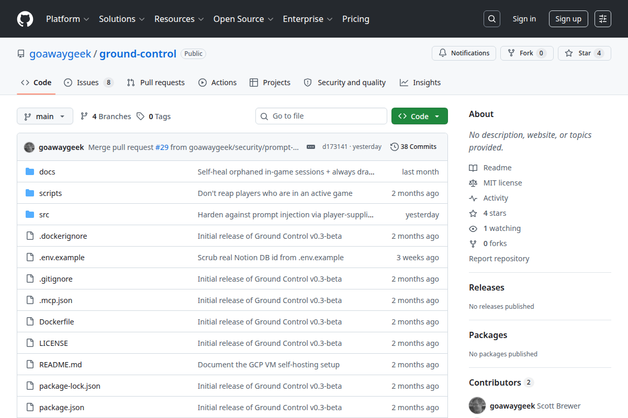The image size is (628, 418).
Task: Expand the Open Source menu
Action: pos(243,19)
